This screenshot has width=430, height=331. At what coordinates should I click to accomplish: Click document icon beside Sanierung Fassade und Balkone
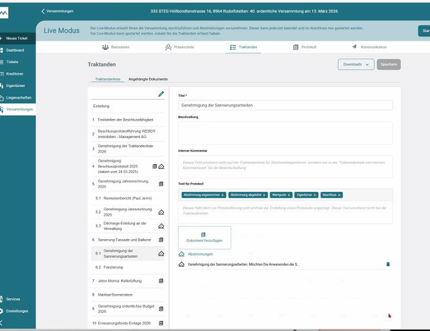[161, 240]
